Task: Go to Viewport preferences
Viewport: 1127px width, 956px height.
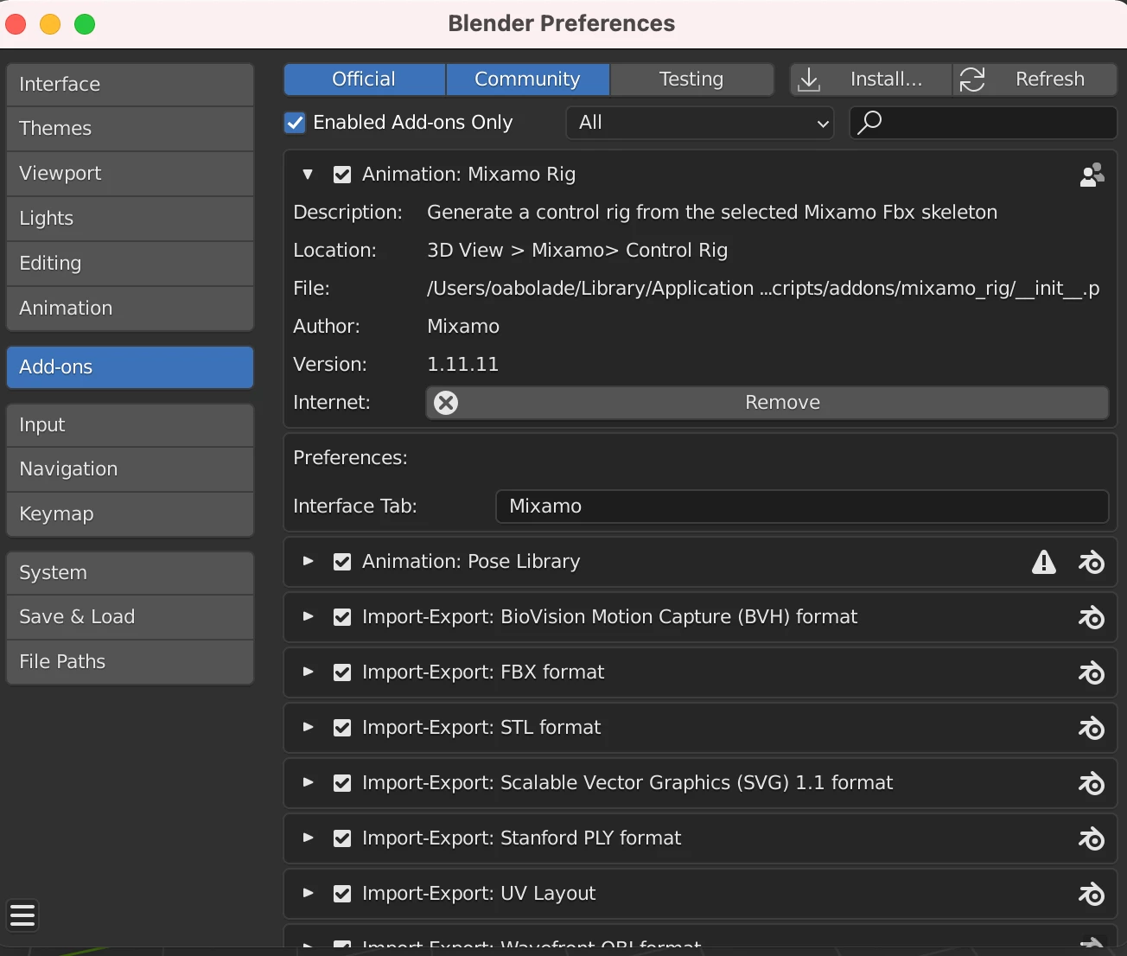Action: 131,174
